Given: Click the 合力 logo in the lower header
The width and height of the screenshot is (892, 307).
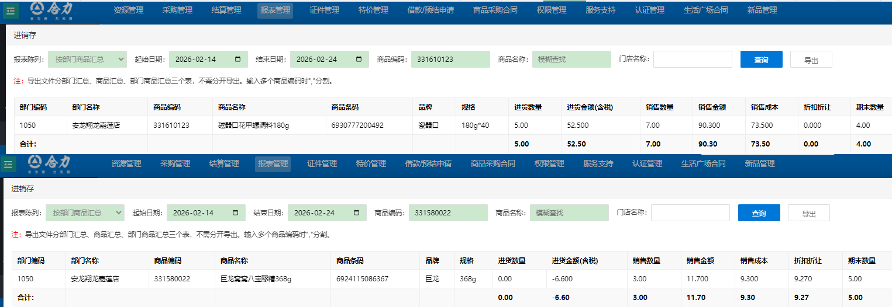Looking at the screenshot, I should click(50, 165).
